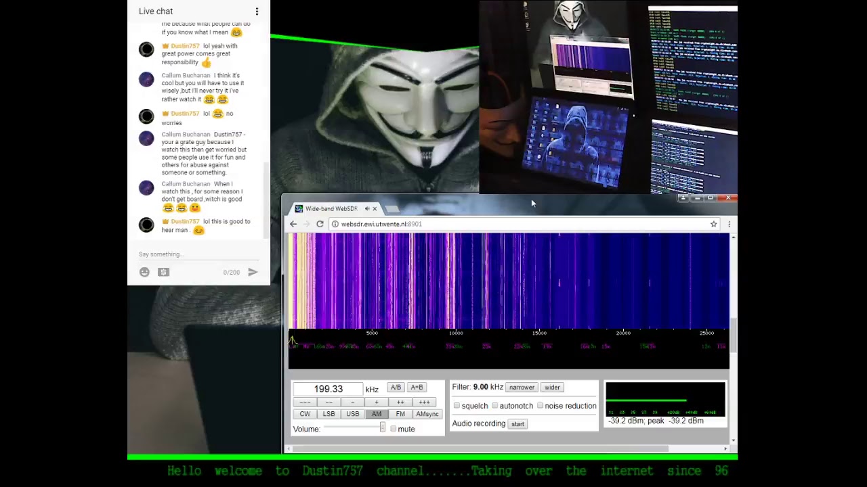Image resolution: width=867 pixels, height=487 pixels.
Task: Adjust the Volume slider handle
Action: click(x=382, y=427)
